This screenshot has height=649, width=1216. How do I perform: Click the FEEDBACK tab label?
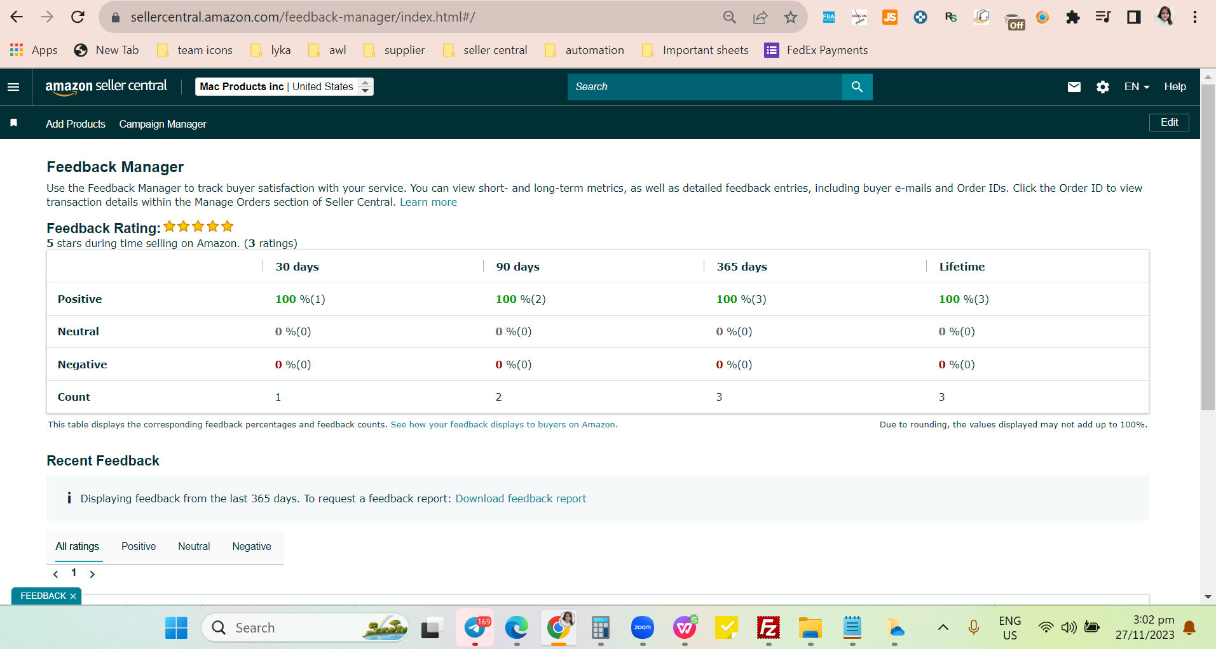pos(43,596)
